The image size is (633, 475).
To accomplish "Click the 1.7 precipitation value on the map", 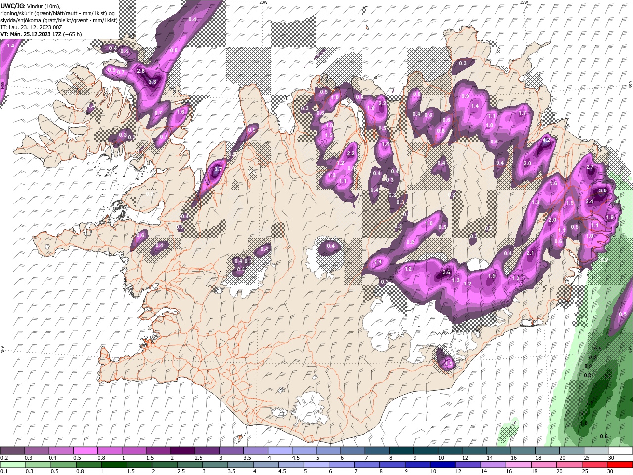I will (522, 113).
